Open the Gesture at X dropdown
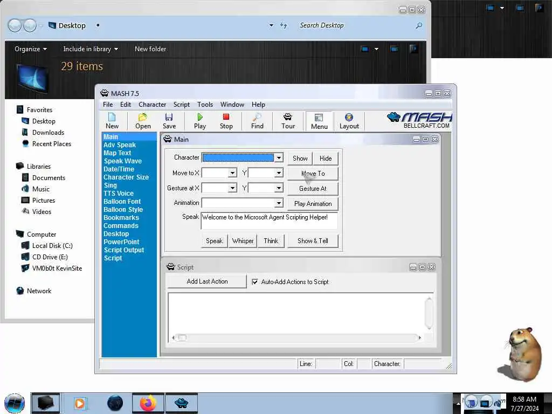552x414 pixels. [x=232, y=188]
